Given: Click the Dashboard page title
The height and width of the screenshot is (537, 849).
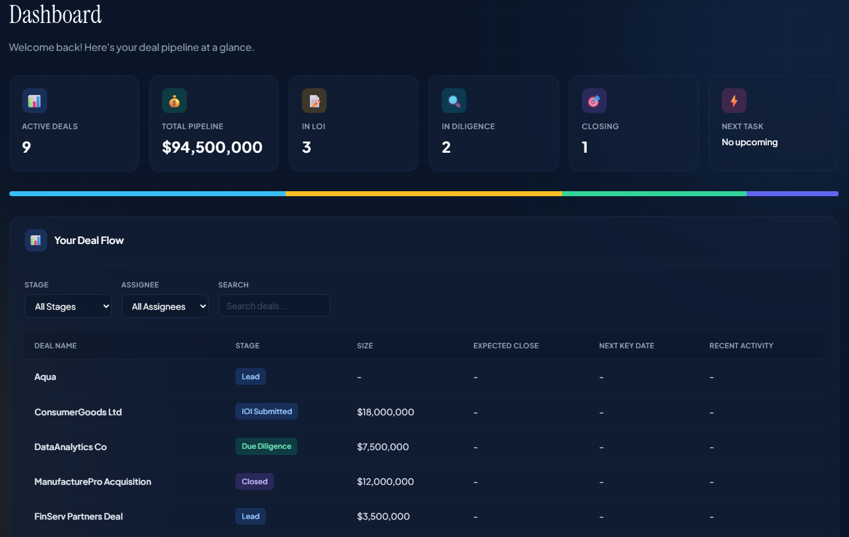Looking at the screenshot, I should 55,14.
